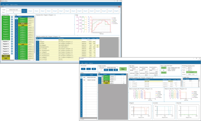Pause all controllers
This screenshot has width=201, height=121.
[88, 69]
